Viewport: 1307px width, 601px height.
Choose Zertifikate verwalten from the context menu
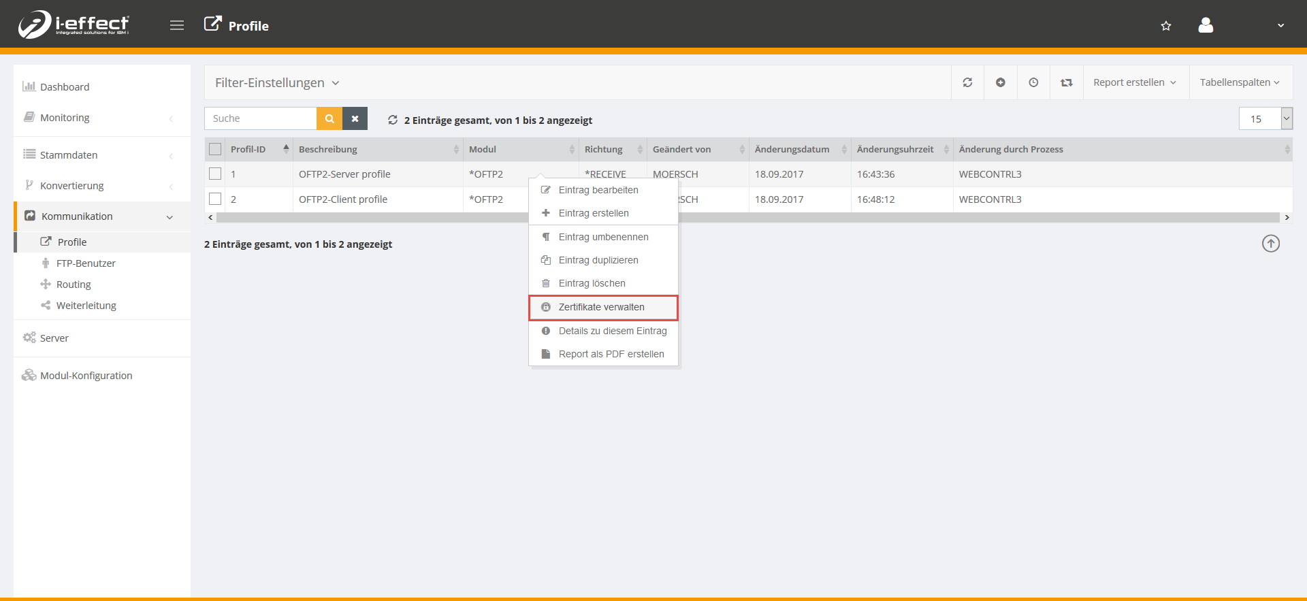click(x=602, y=307)
